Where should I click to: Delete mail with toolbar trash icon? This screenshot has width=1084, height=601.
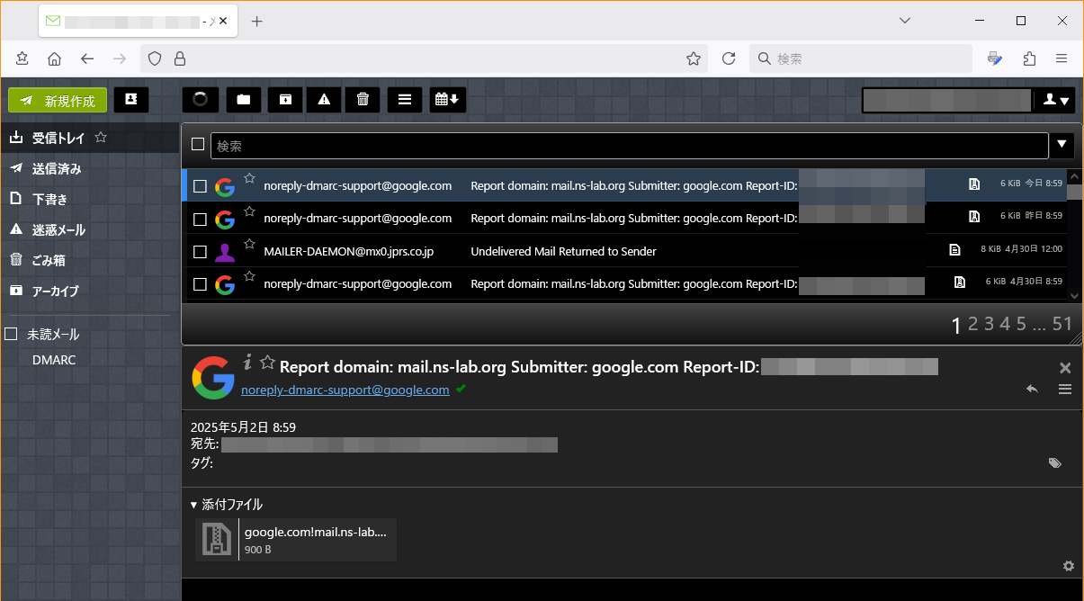click(363, 100)
